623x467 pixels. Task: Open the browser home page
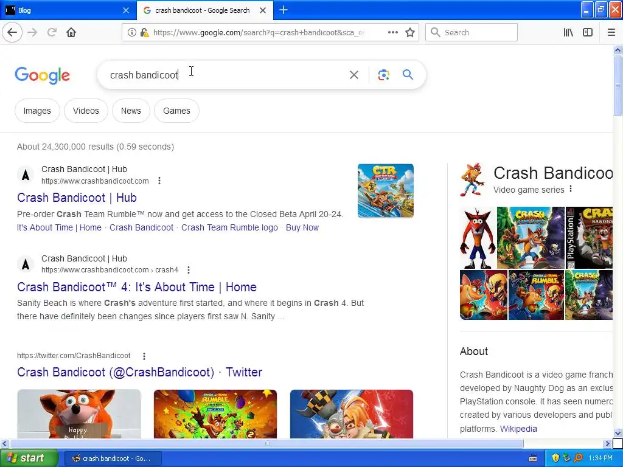coord(71,32)
